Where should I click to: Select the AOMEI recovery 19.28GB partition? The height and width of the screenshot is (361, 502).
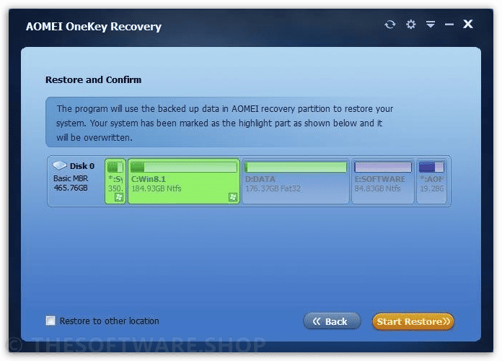pos(431,181)
